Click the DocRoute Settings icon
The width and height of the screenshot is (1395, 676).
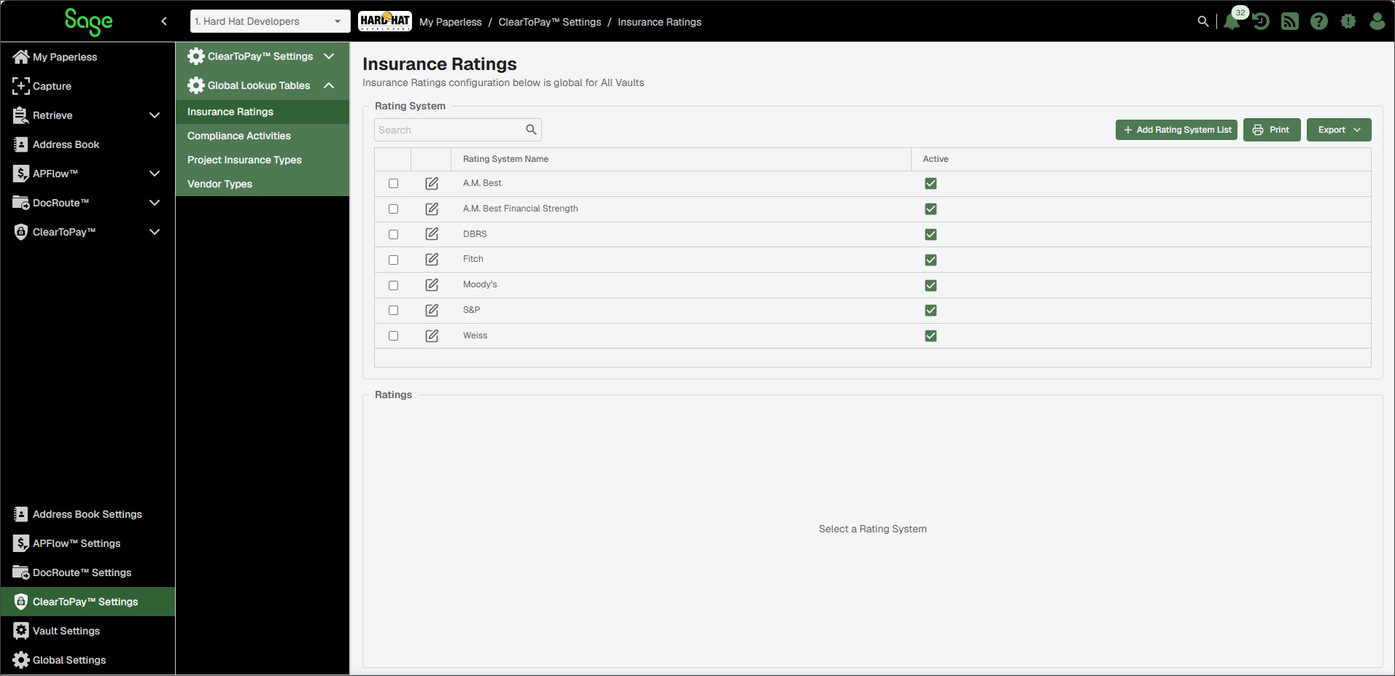[x=21, y=572]
